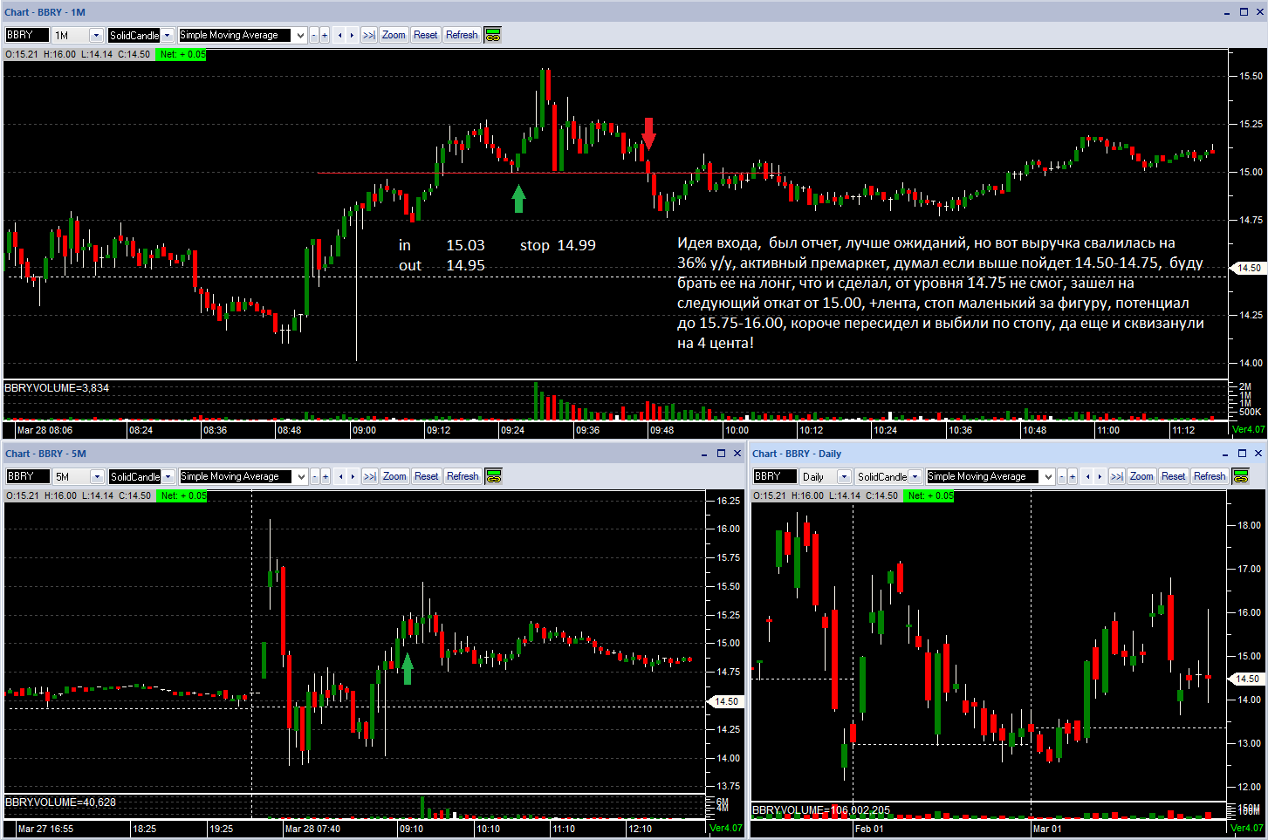Click the link-windows icon in 5M chart

coord(494,476)
